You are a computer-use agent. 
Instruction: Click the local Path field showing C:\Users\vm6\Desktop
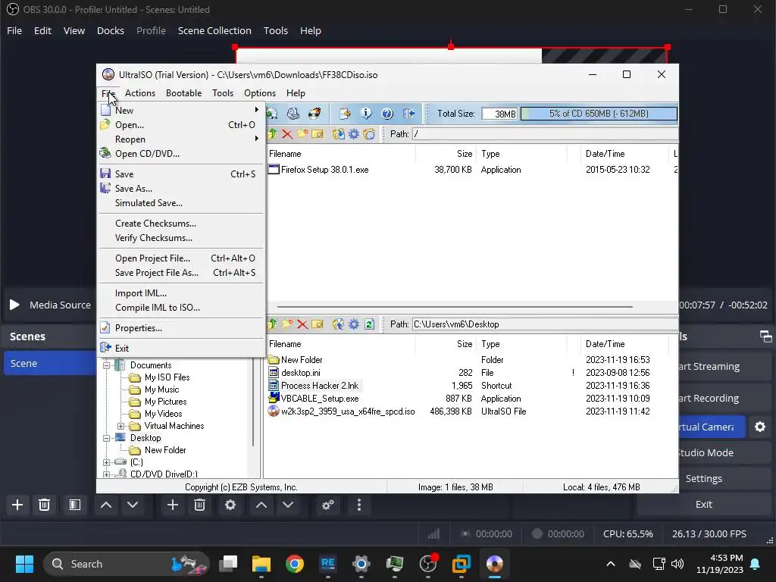pos(544,324)
